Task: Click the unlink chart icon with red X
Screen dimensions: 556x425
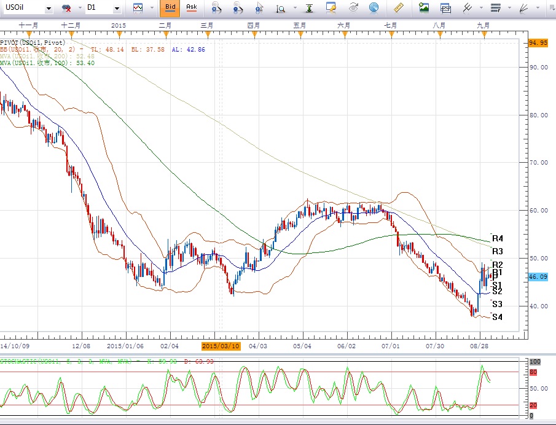Action: (66, 8)
